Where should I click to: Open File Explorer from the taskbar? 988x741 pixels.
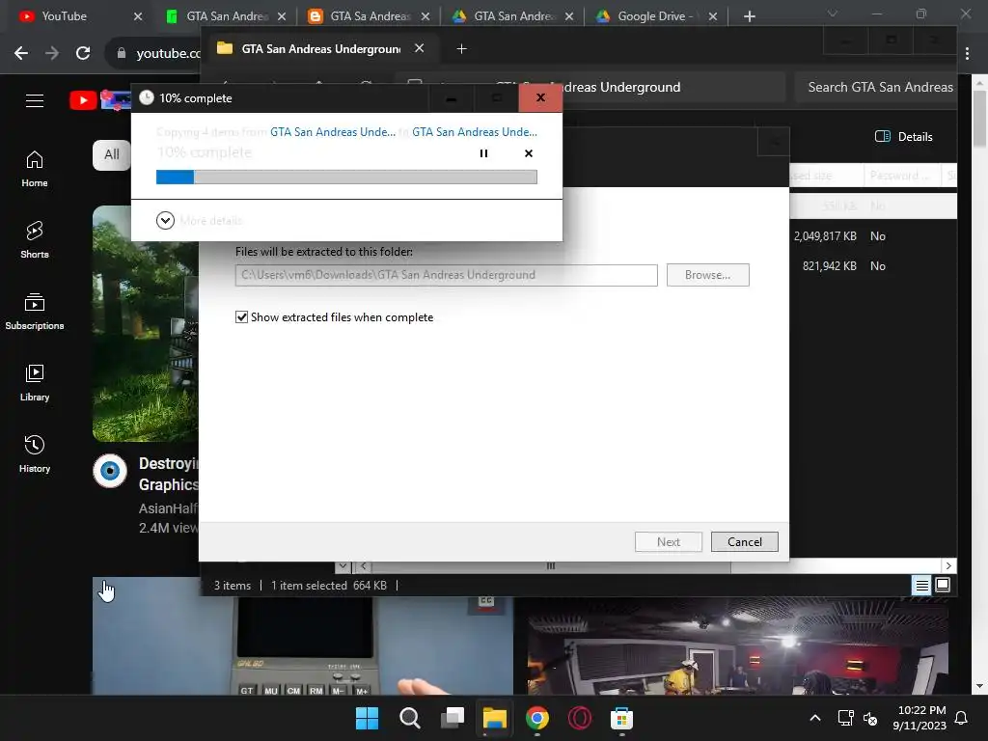(x=495, y=718)
